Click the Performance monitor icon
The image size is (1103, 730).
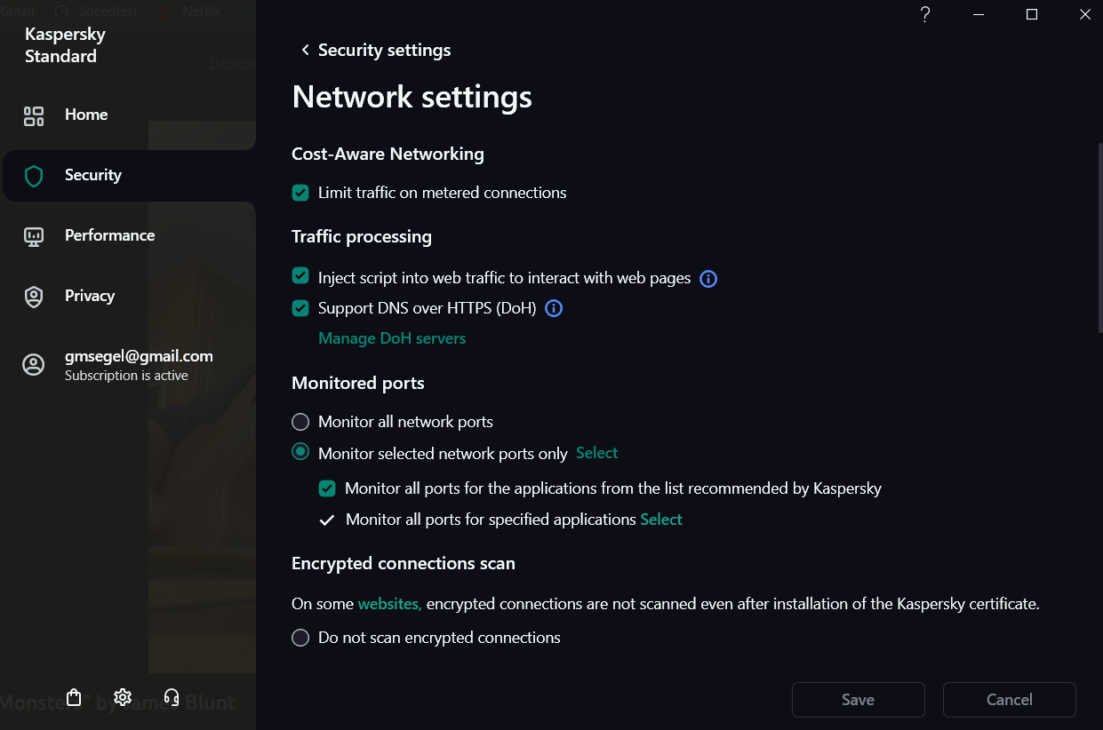34,236
